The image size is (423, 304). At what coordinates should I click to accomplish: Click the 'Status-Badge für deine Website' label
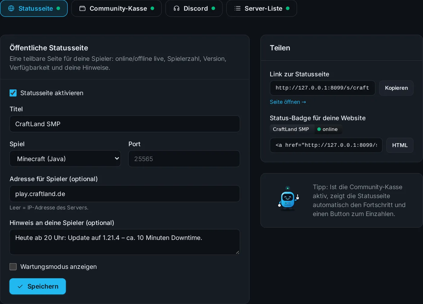pyautogui.click(x=318, y=118)
